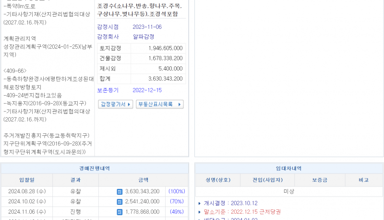Click the 입찰일 column header
Screen dimensions: 384x220
(x=27, y=180)
